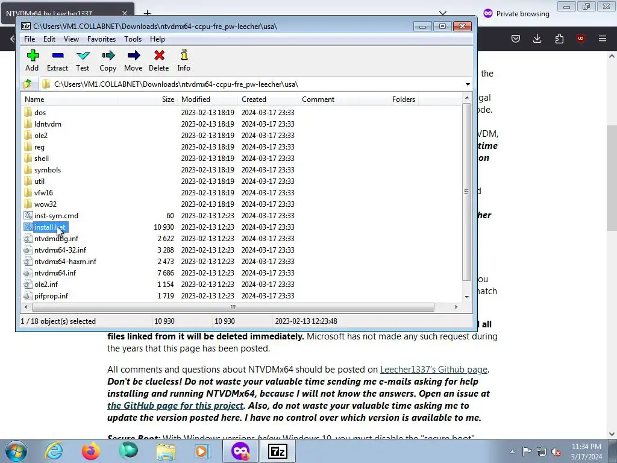Open Leecher1337's Github page link
Screen dimensions: 617x463
point(434,370)
